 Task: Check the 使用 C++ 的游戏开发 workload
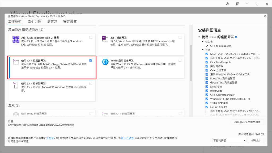(x=180, y=113)
